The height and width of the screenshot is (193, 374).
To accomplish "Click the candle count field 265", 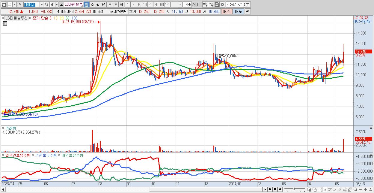I will point(187,5).
